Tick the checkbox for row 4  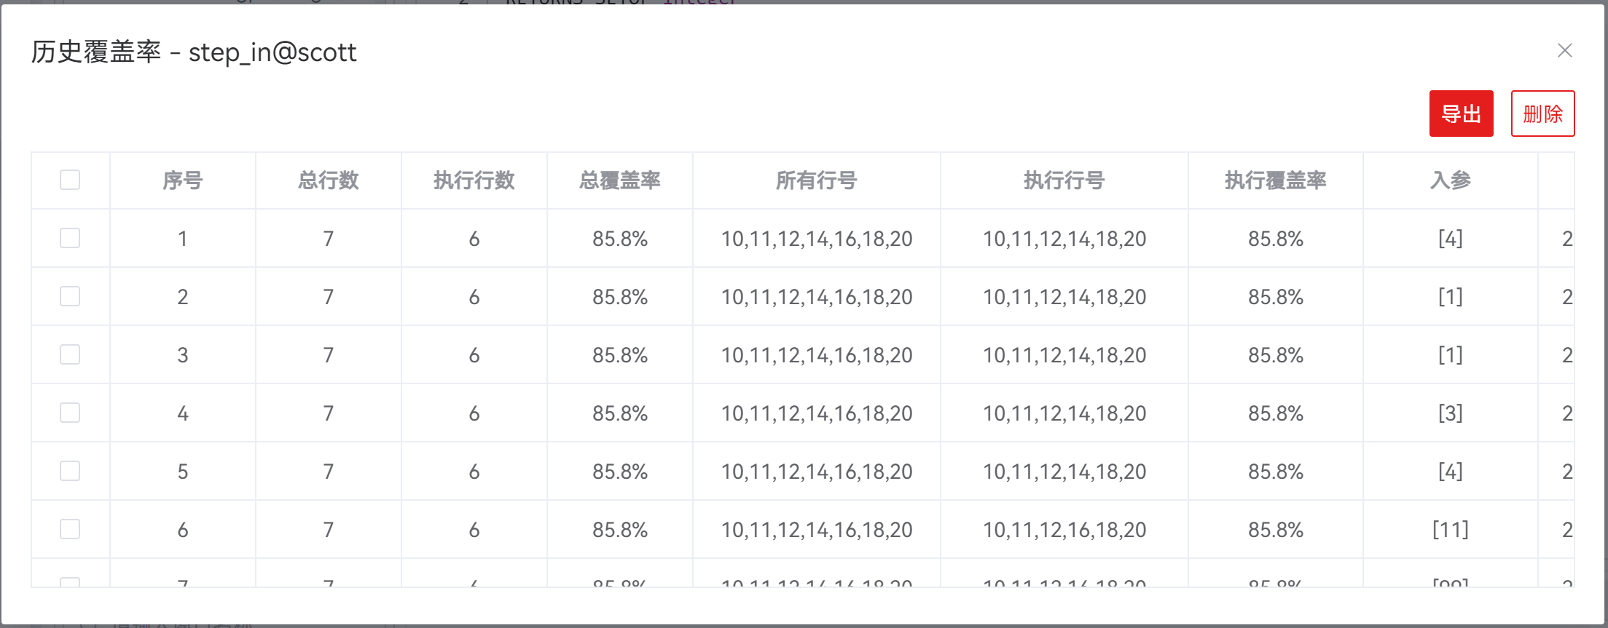[x=70, y=413]
